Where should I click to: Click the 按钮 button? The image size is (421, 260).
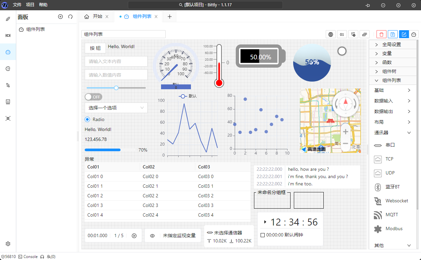[x=95, y=48]
